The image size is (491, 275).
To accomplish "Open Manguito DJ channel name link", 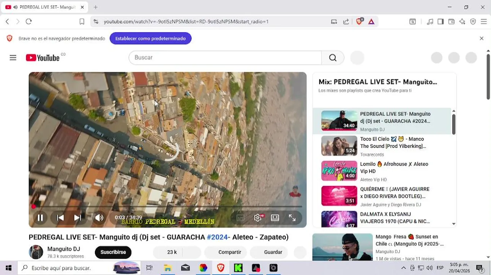I will (63, 249).
